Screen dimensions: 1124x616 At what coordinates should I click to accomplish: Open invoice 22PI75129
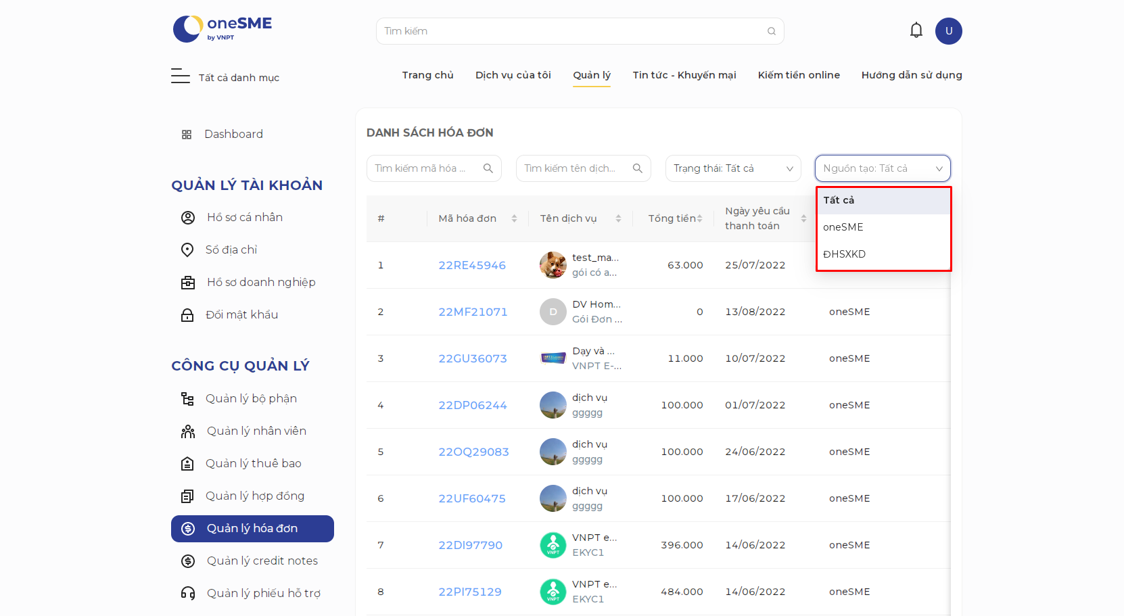(470, 592)
